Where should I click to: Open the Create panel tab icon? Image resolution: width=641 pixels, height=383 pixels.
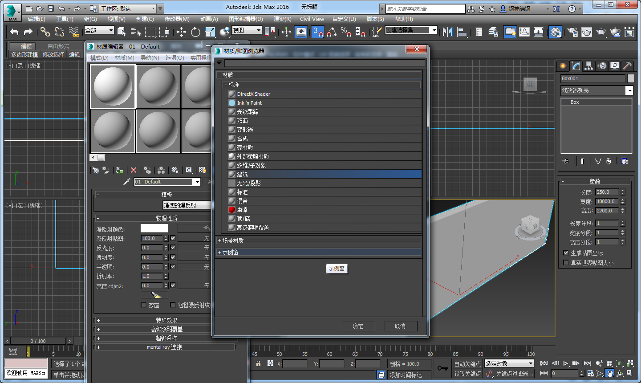pos(563,66)
